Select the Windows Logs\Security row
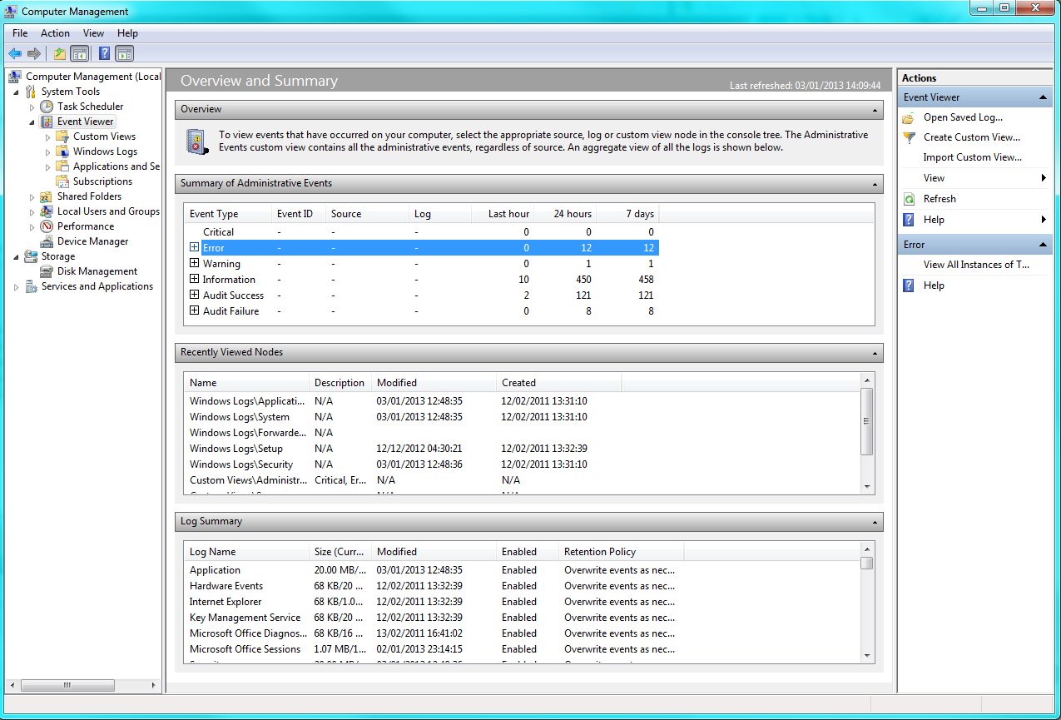Image resolution: width=1061 pixels, height=720 pixels. pyautogui.click(x=523, y=464)
